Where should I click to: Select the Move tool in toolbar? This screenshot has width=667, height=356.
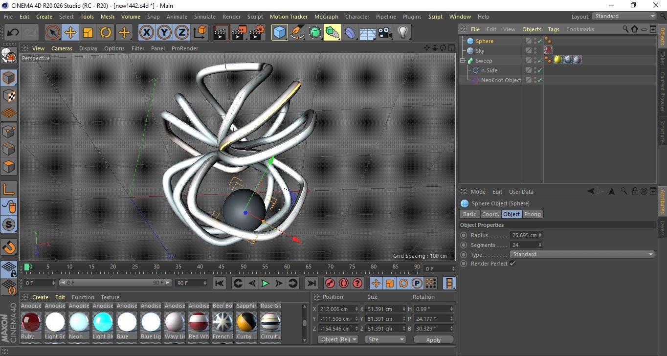point(70,33)
